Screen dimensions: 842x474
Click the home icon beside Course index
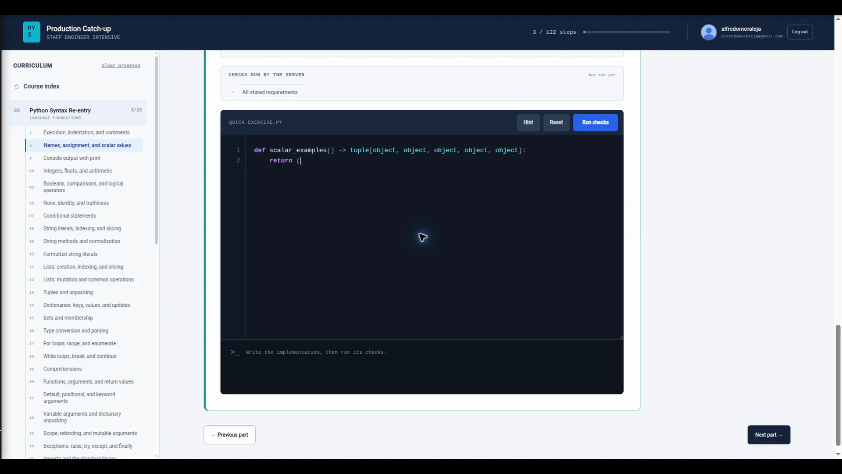point(17,86)
